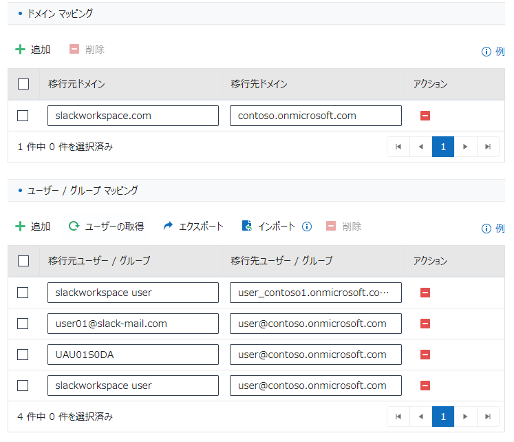
Task: Click the 移行先ドメイン column header
Action: [259, 84]
